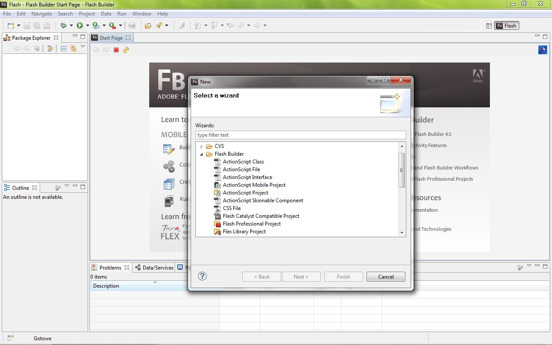Click the Debug bug toolbar icon
This screenshot has height=345, width=552.
tap(63, 26)
